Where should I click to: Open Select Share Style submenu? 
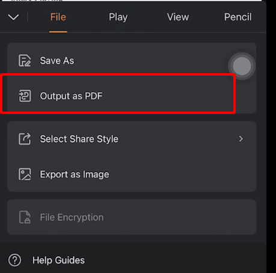(x=132, y=139)
